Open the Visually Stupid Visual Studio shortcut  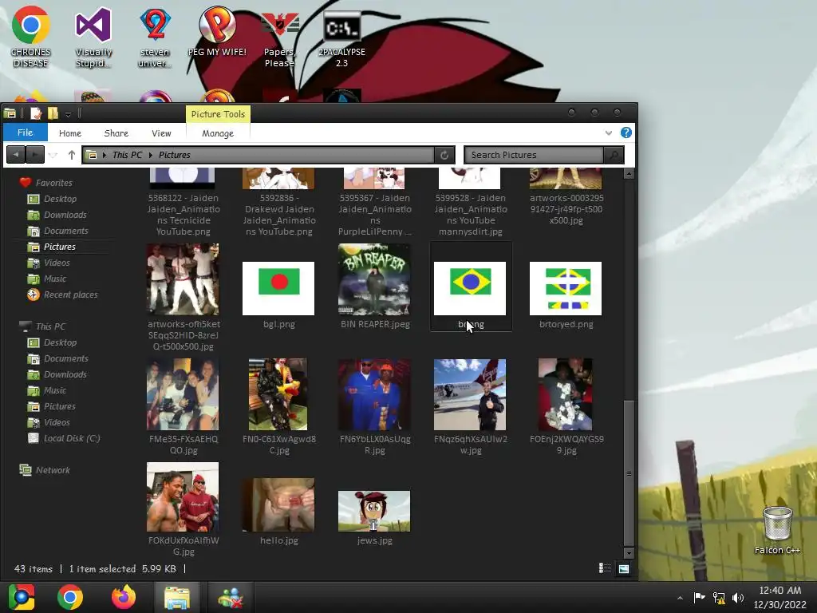[x=93, y=37]
